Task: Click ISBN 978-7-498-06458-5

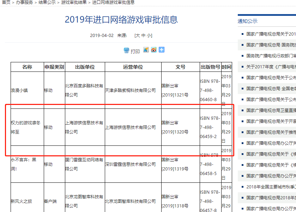Action: tap(210, 164)
